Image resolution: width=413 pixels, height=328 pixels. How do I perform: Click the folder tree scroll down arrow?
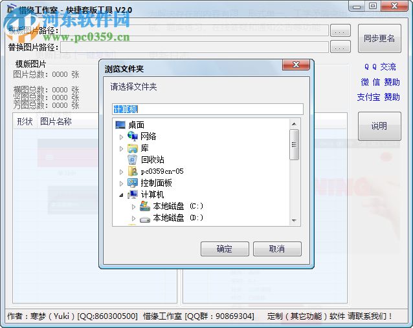pos(294,221)
